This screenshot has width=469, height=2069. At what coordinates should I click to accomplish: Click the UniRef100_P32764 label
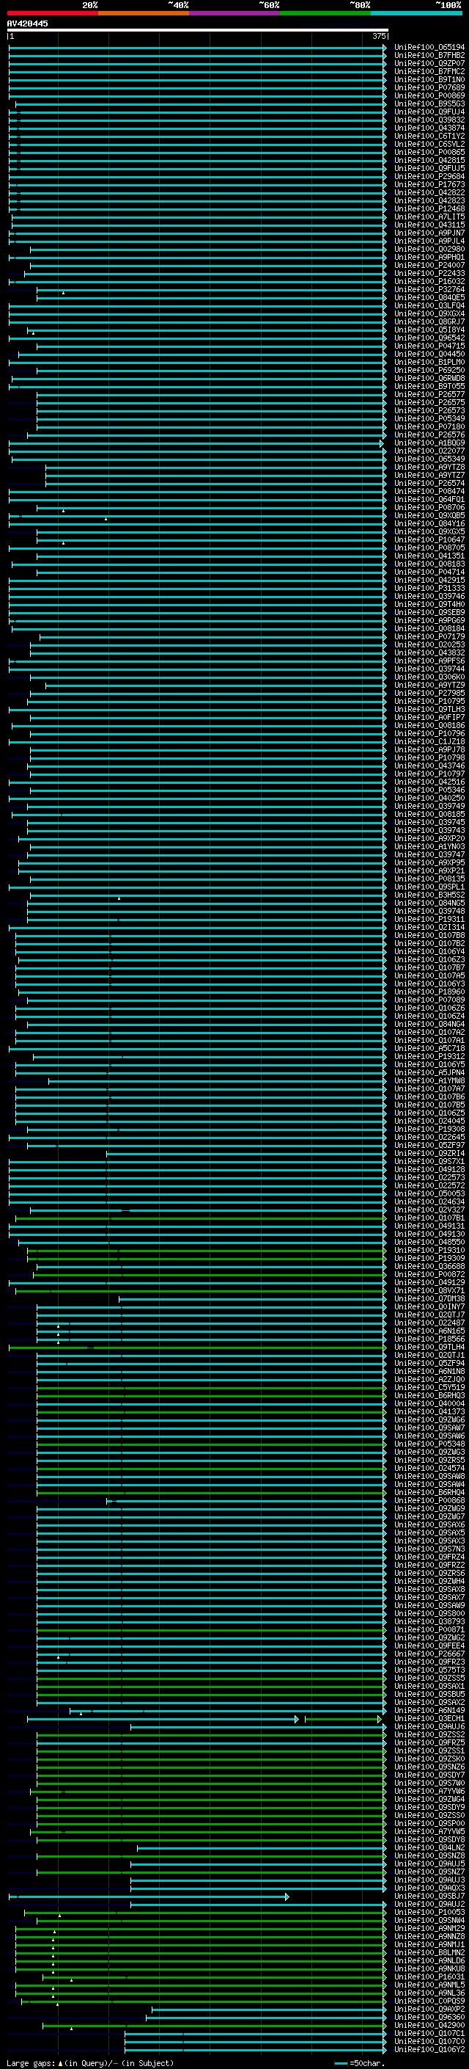(429, 290)
